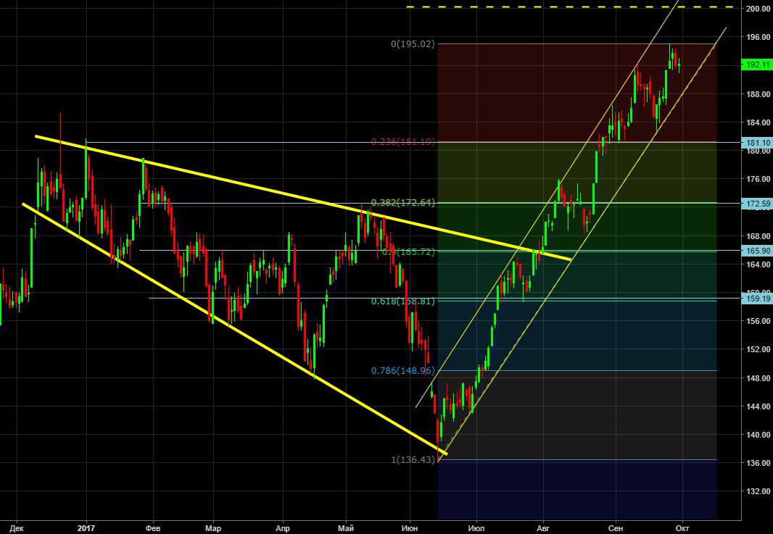Select the lower line of rising channel
The height and width of the screenshot is (534, 773).
tap(582, 245)
